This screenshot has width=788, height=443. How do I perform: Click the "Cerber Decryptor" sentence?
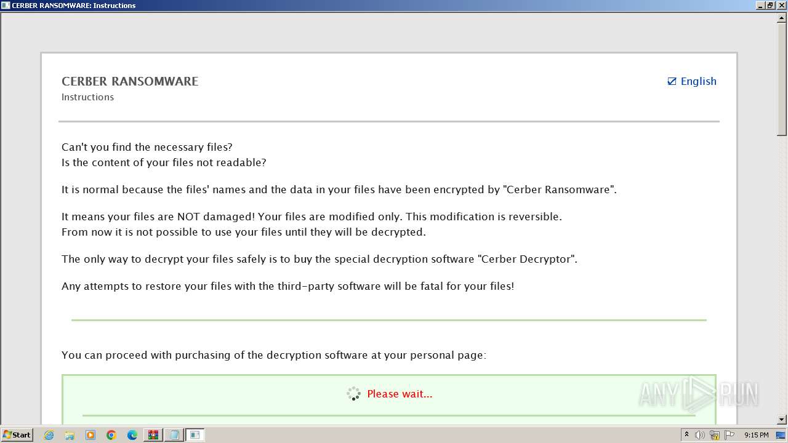(320, 259)
